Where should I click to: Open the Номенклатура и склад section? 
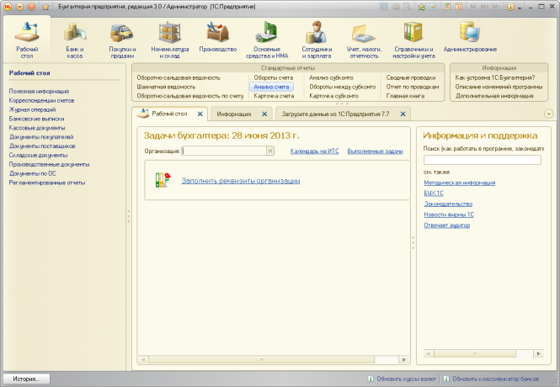tap(169, 40)
